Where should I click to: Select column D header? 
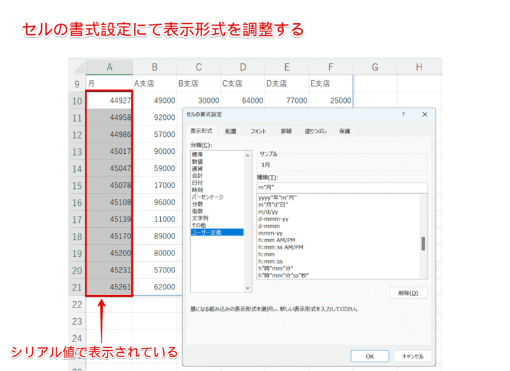coord(243,67)
